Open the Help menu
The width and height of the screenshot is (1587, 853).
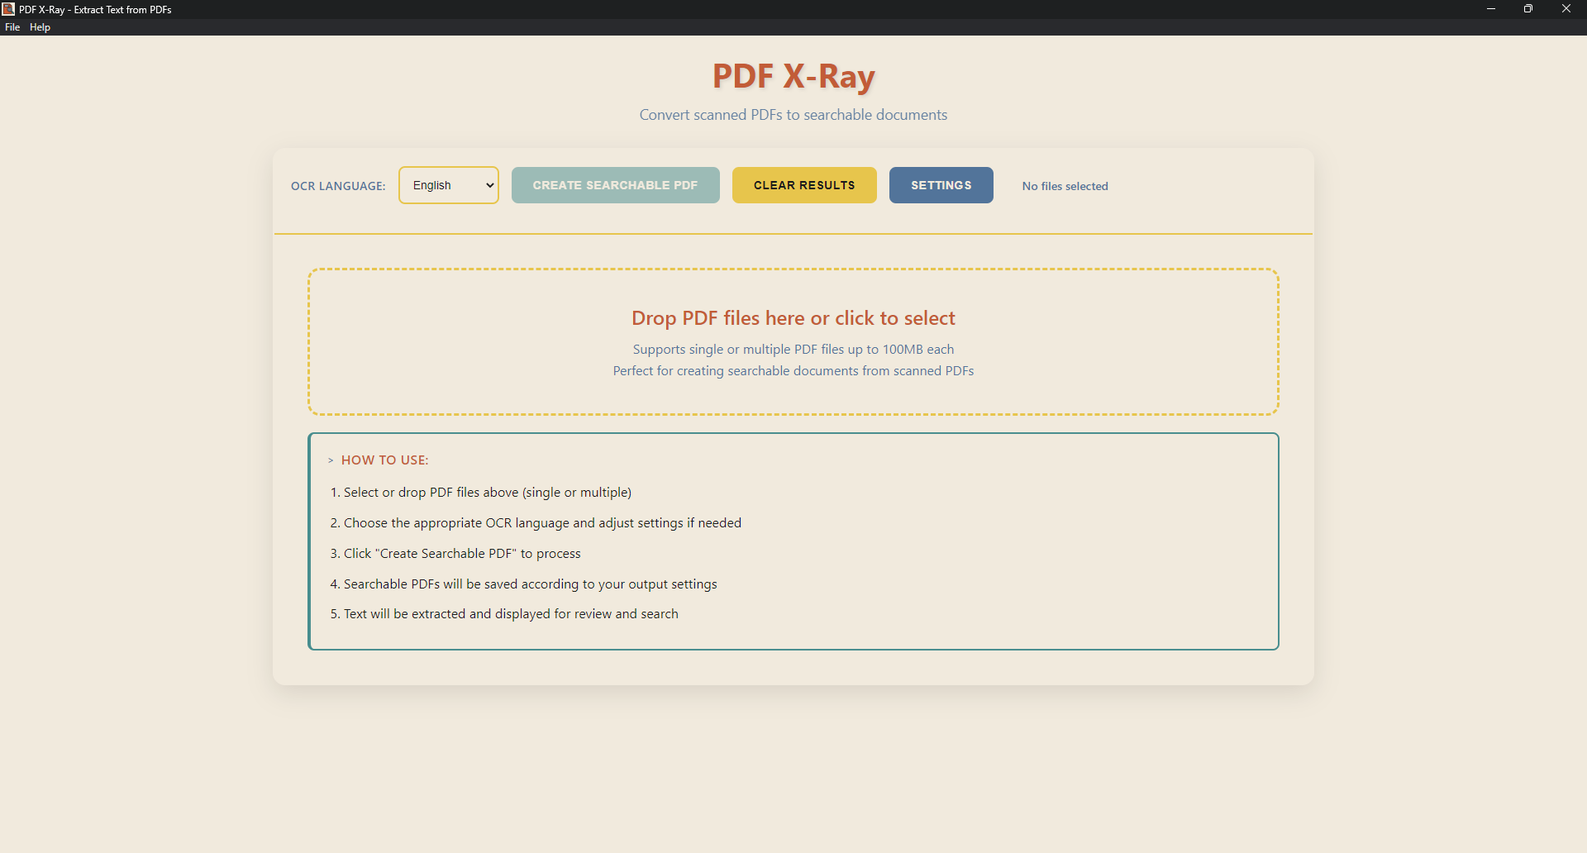[39, 27]
